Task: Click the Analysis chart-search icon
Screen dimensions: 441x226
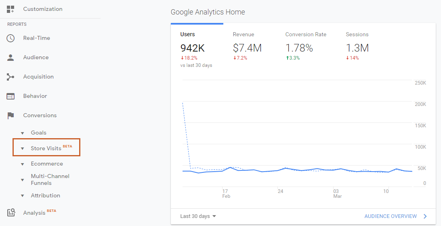Action: click(x=11, y=213)
